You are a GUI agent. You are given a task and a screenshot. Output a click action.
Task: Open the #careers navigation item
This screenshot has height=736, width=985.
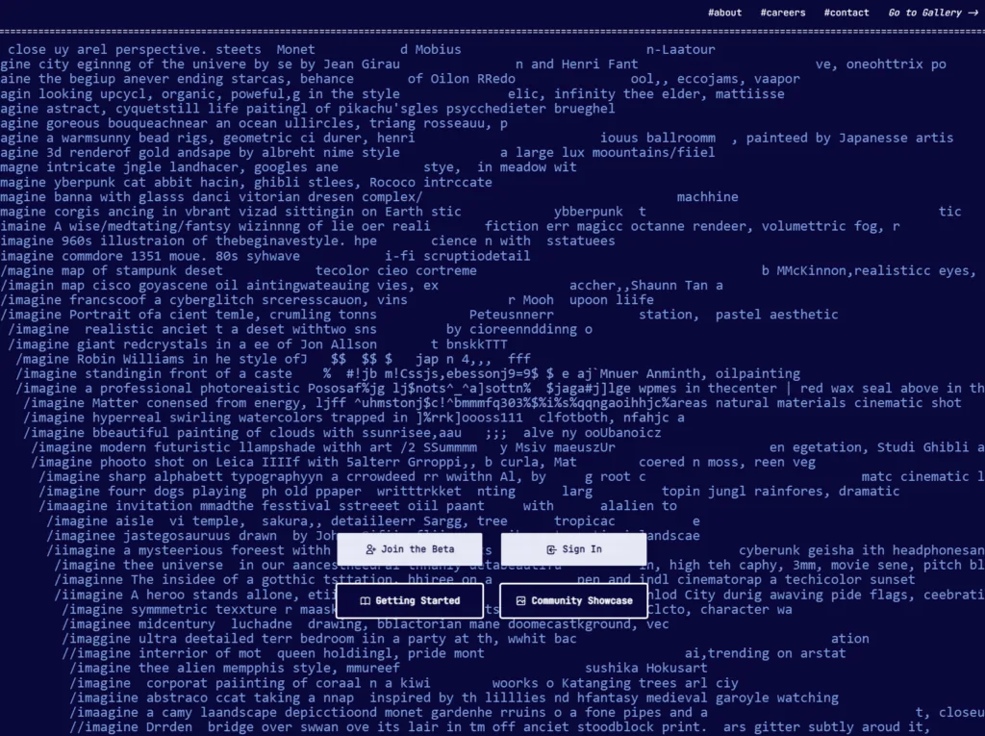[783, 13]
